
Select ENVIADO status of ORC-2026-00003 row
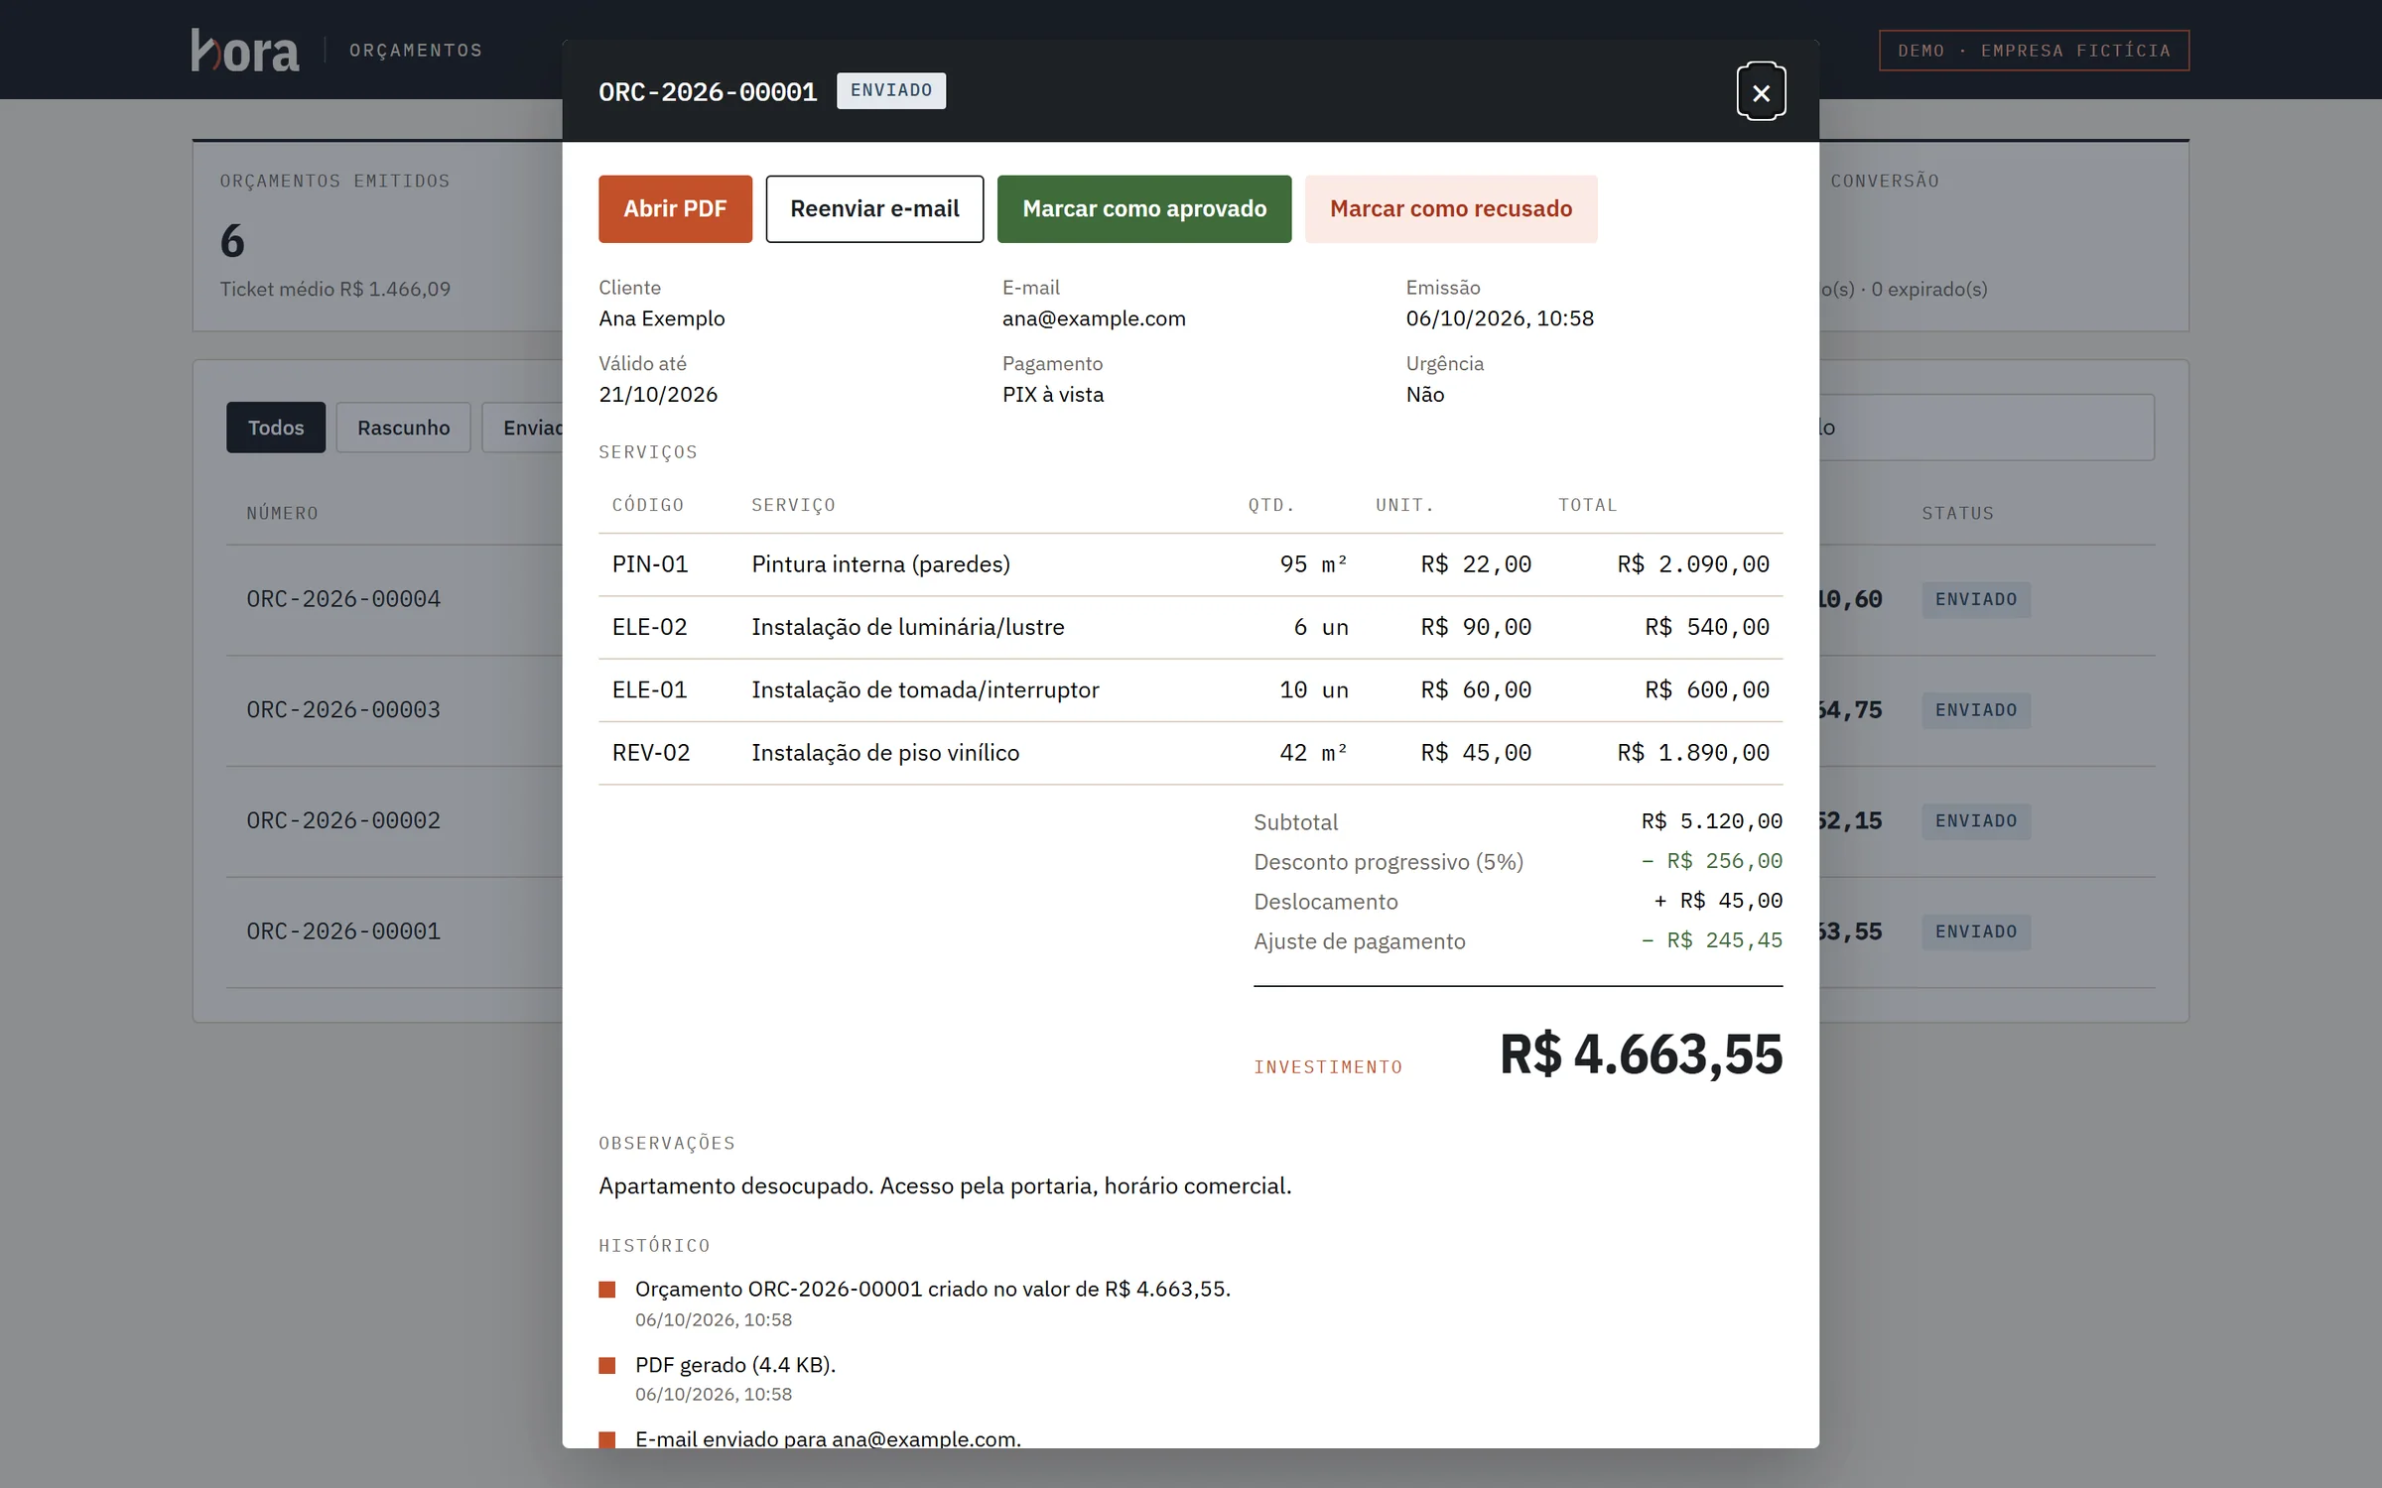coord(1976,710)
